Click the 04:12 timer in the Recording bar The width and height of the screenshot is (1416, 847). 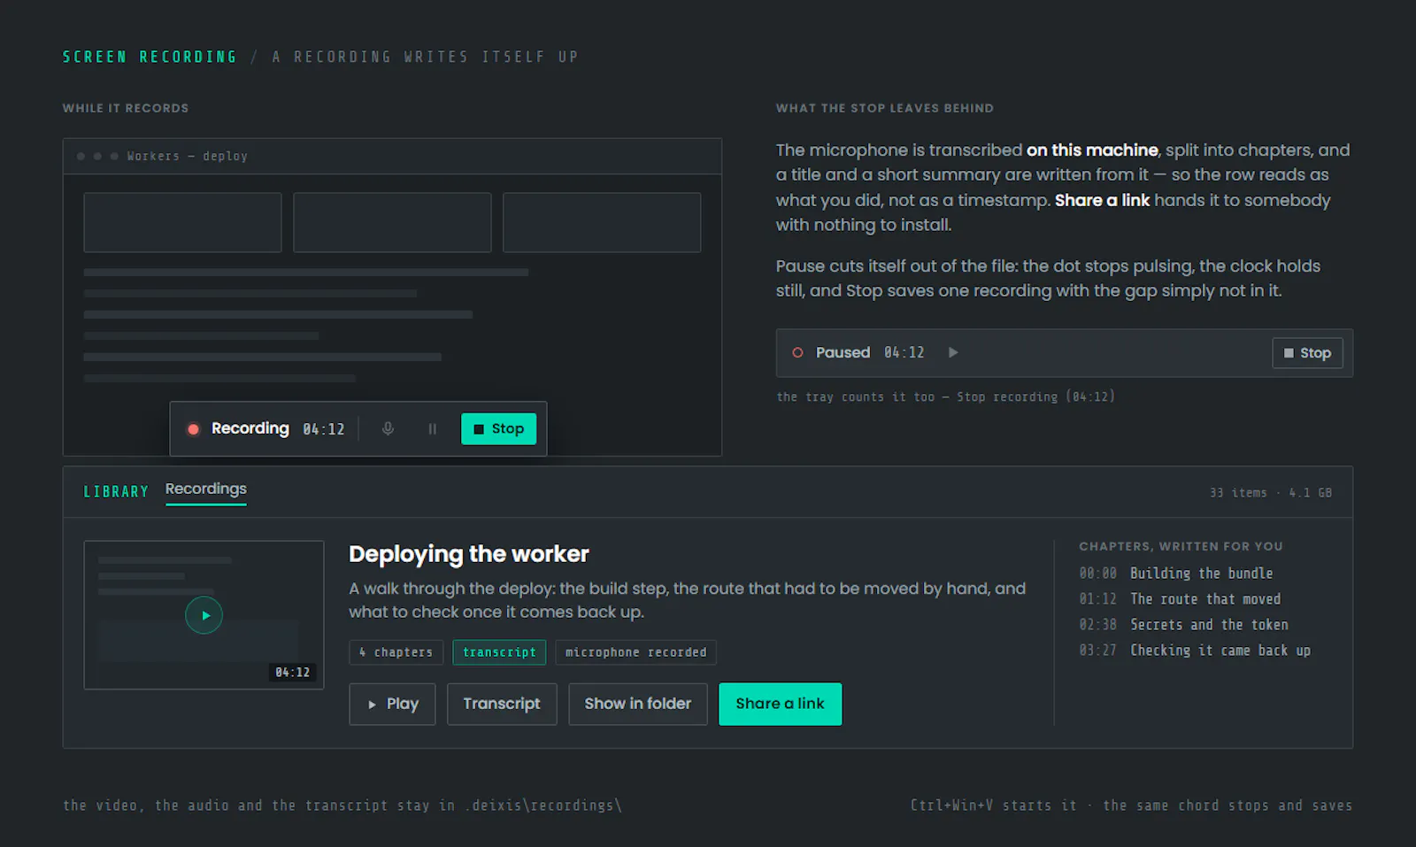324,429
